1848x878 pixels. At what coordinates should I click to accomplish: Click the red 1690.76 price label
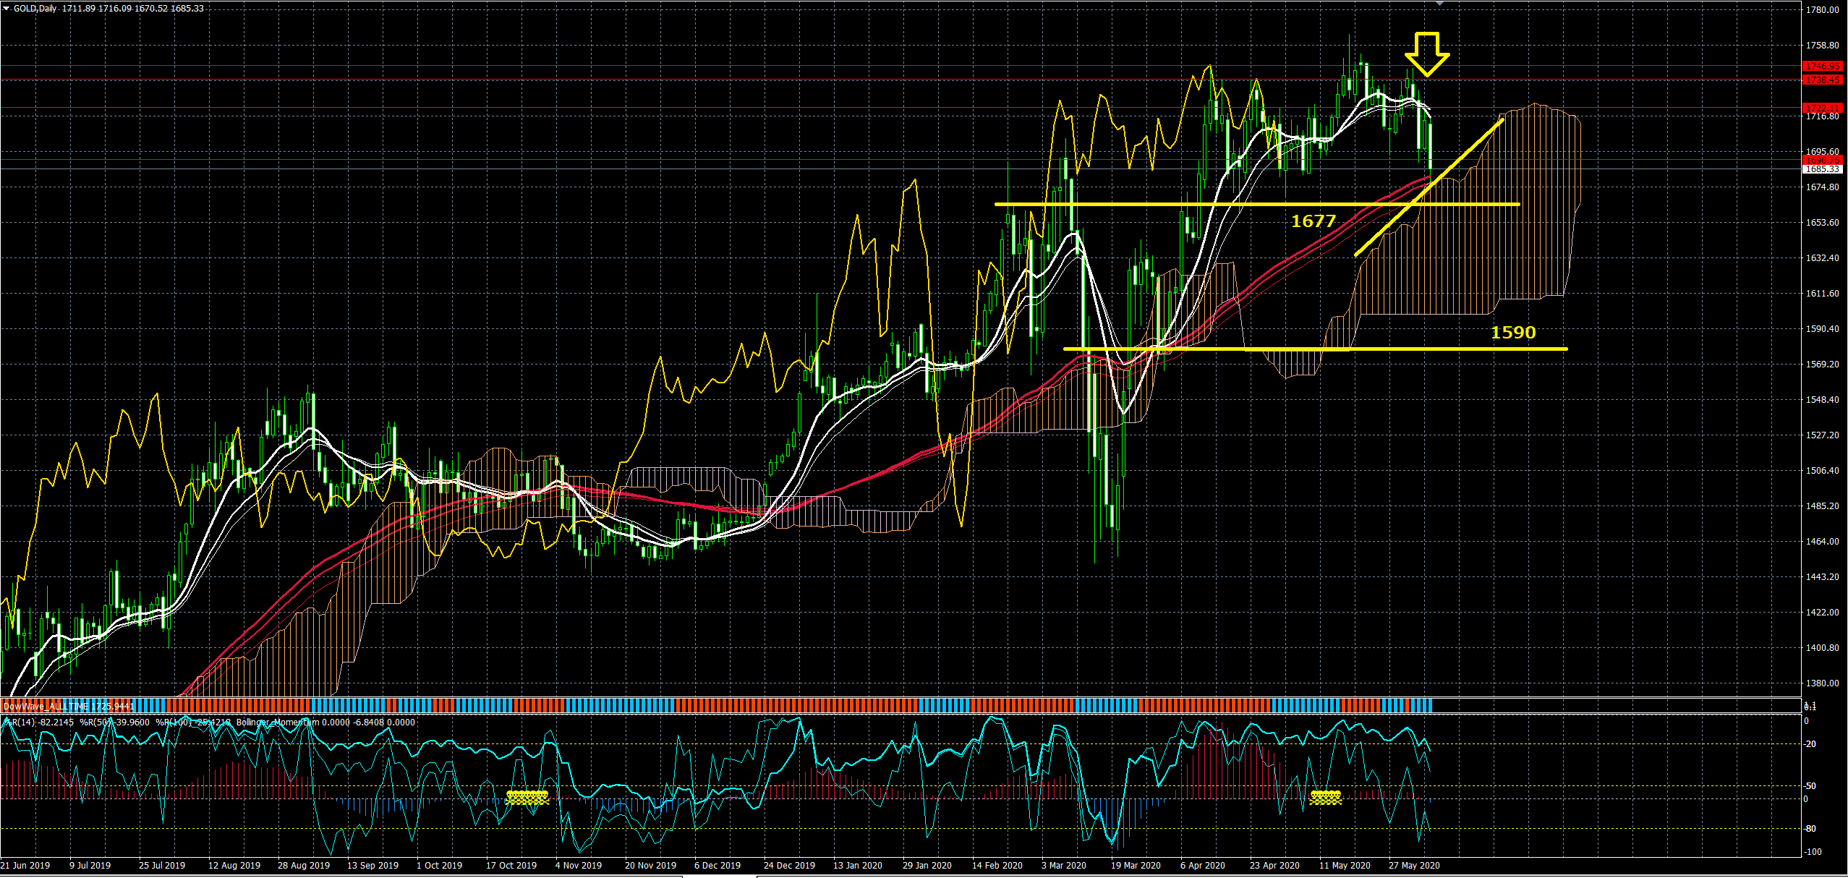pos(1822,160)
